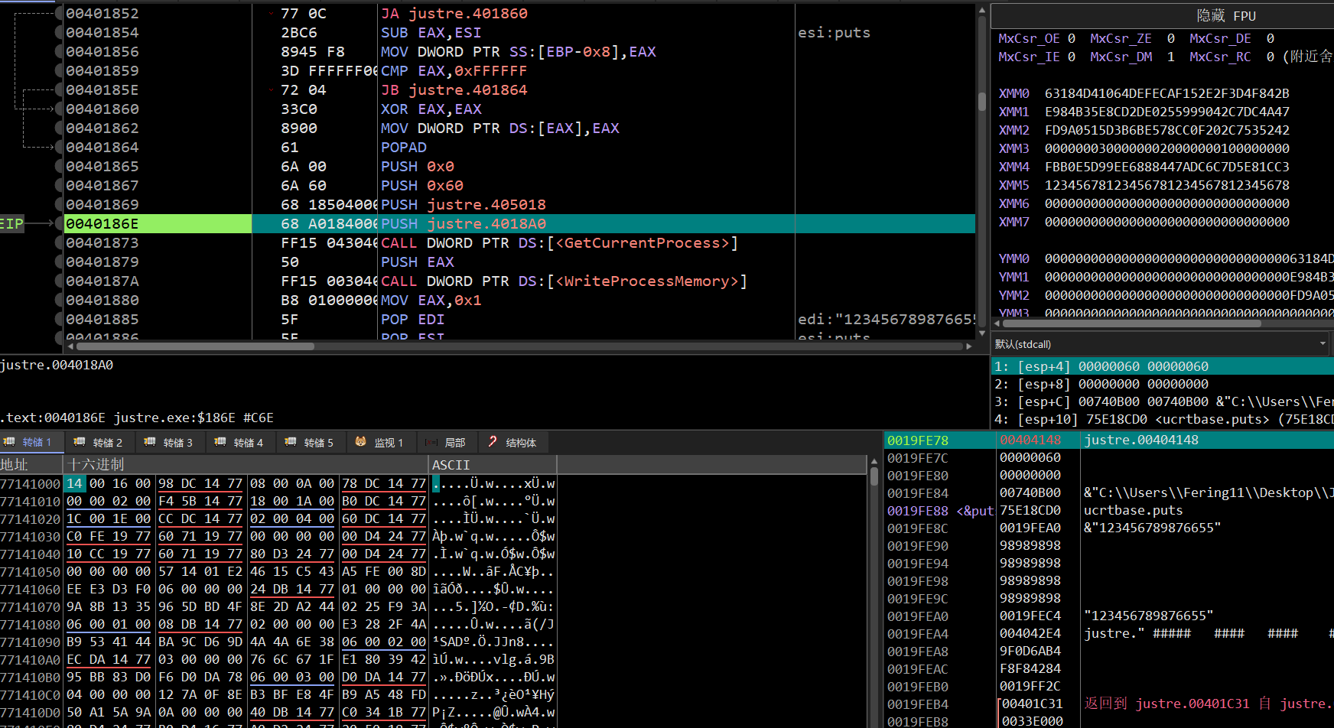The height and width of the screenshot is (728, 1334).
Task: Open the watch view via the 监视 1 cat icon
Action: [360, 442]
